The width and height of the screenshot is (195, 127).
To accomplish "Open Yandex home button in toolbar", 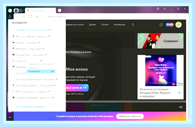I will (x=24, y=16).
